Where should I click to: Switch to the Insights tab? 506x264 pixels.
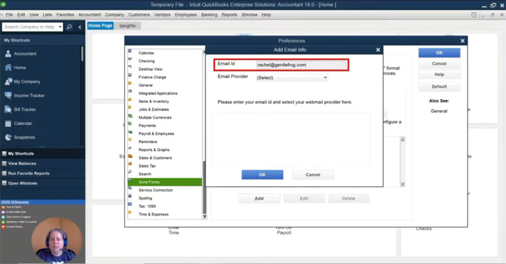127,26
